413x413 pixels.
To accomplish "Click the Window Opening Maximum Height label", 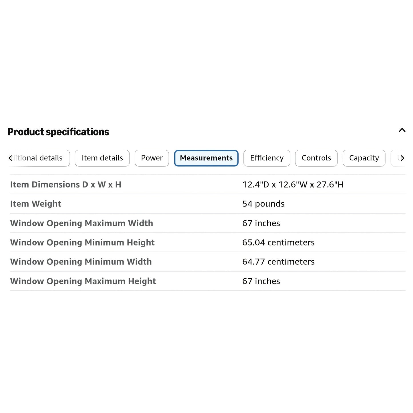I will point(83,281).
